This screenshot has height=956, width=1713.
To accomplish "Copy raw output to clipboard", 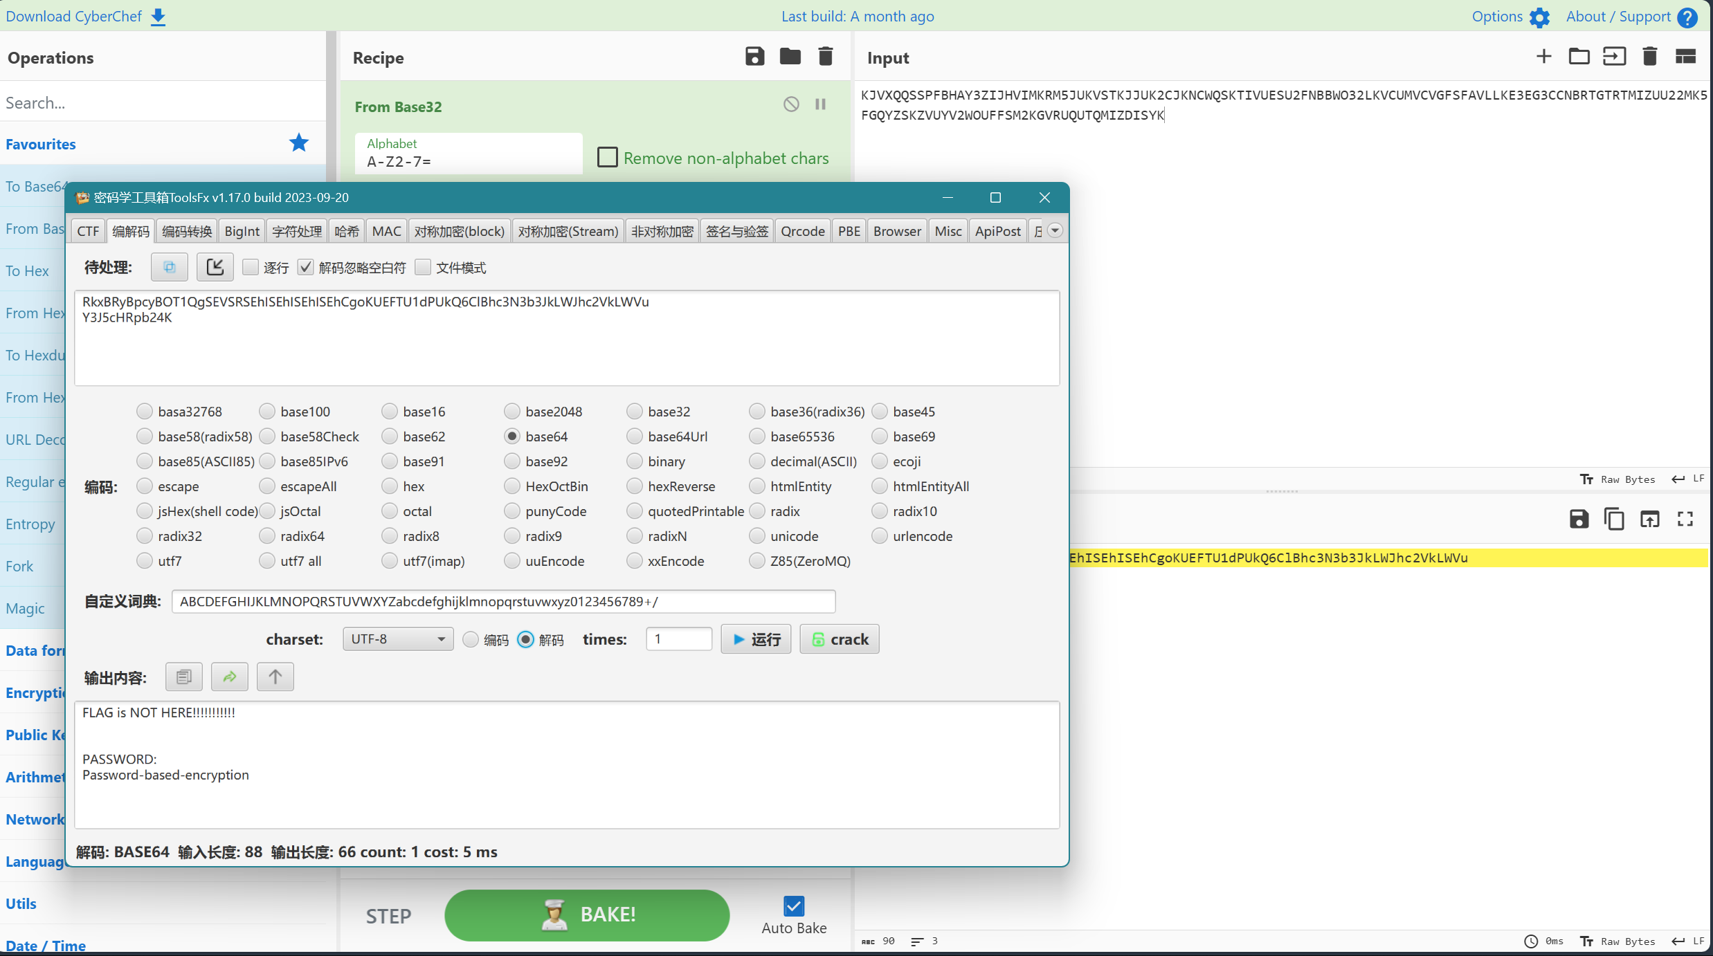I will (x=1614, y=519).
